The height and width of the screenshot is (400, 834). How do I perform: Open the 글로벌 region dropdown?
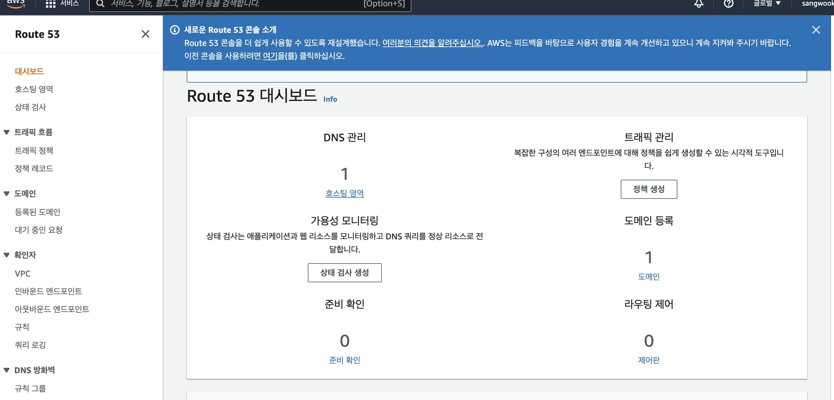[767, 4]
